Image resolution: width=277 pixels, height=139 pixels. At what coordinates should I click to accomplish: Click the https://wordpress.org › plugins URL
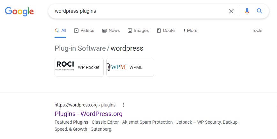[85, 105]
